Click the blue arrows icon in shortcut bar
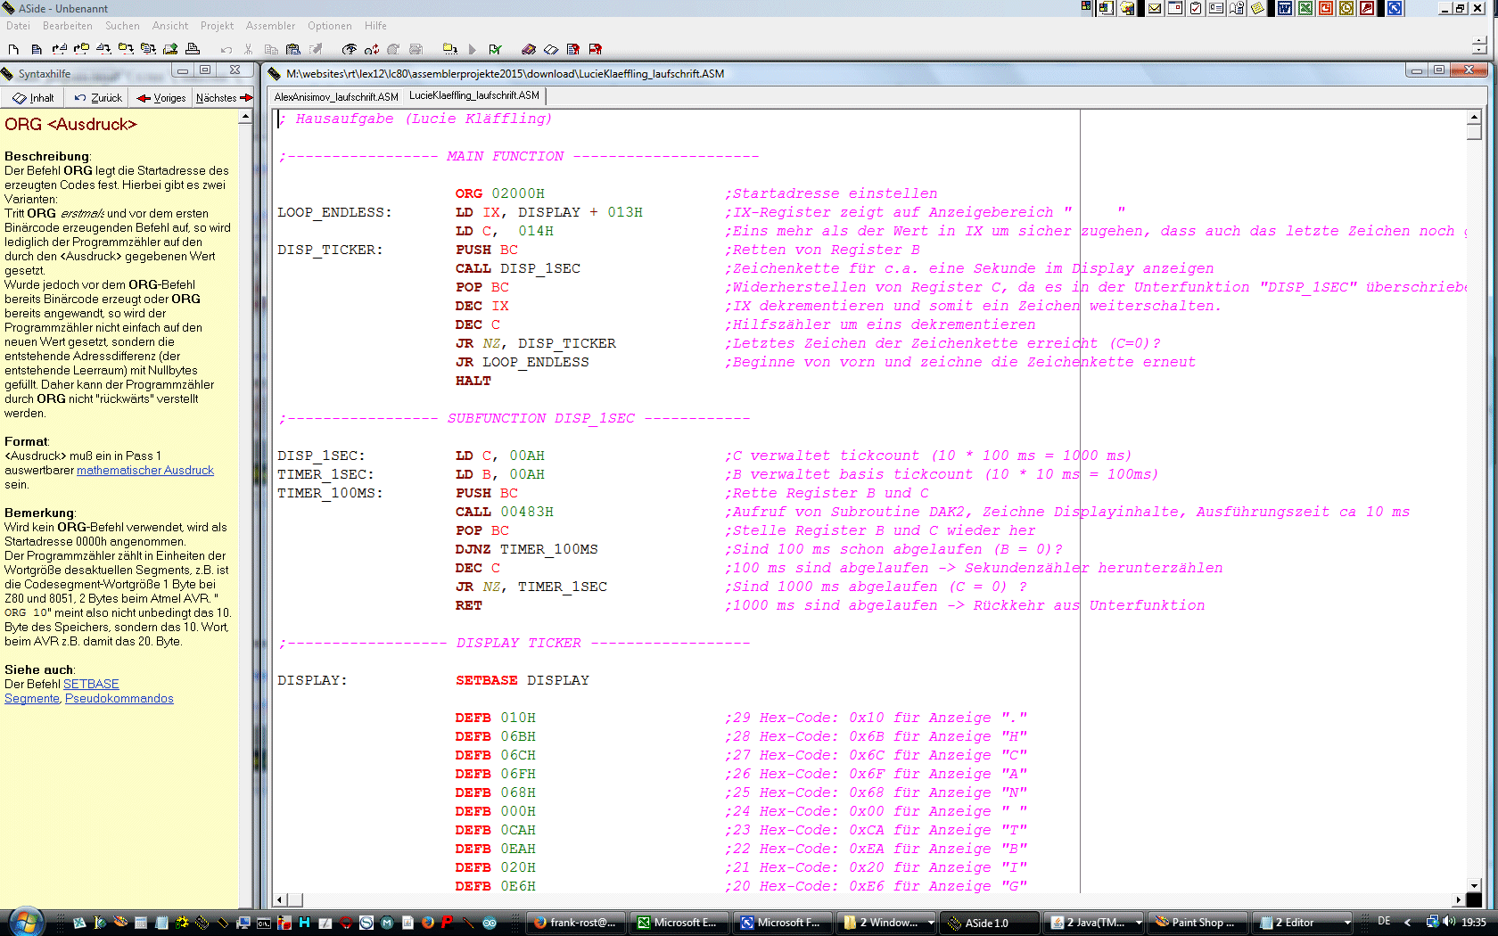 (x=1395, y=8)
